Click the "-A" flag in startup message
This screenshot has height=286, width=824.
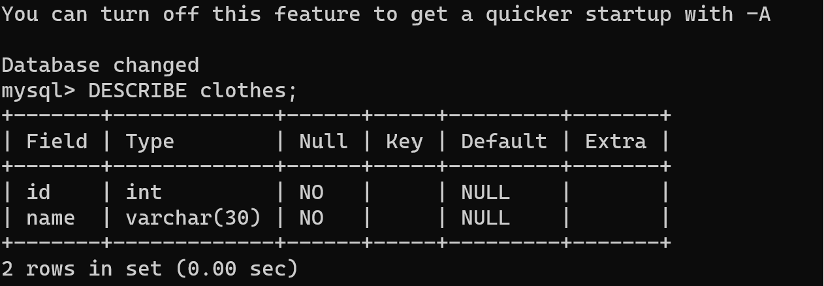coord(757,14)
